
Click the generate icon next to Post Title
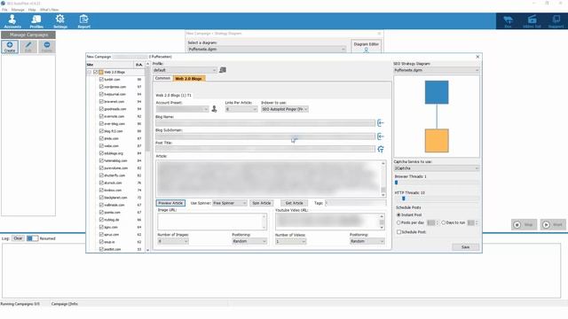[381, 149]
